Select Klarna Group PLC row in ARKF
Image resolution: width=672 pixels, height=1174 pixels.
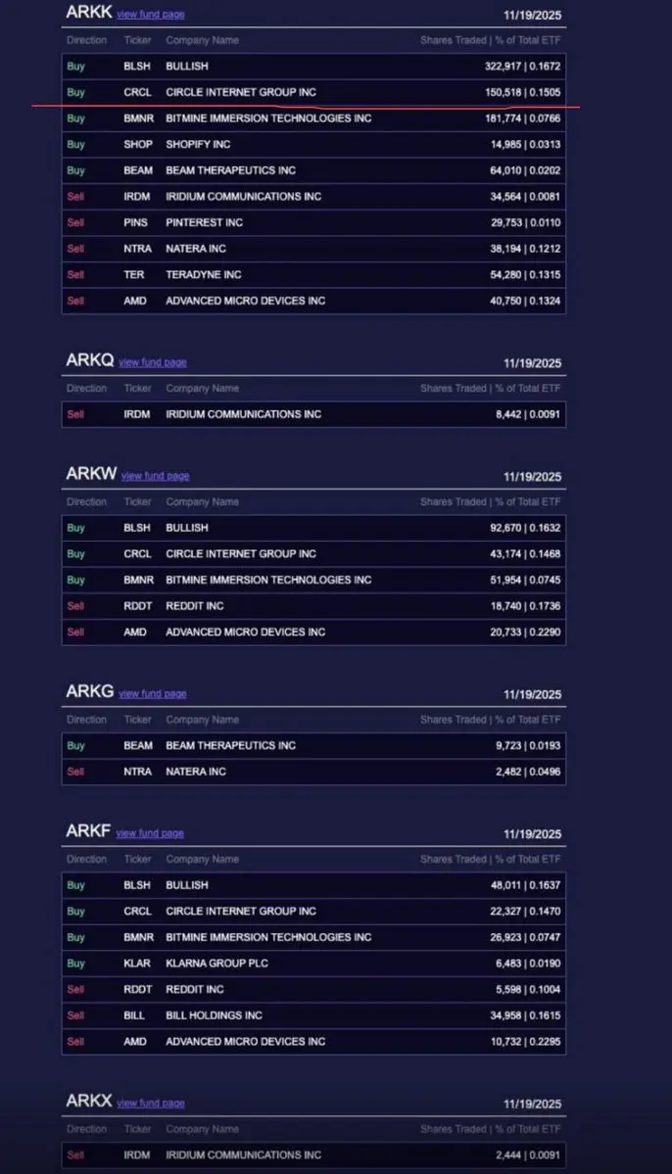click(313, 963)
